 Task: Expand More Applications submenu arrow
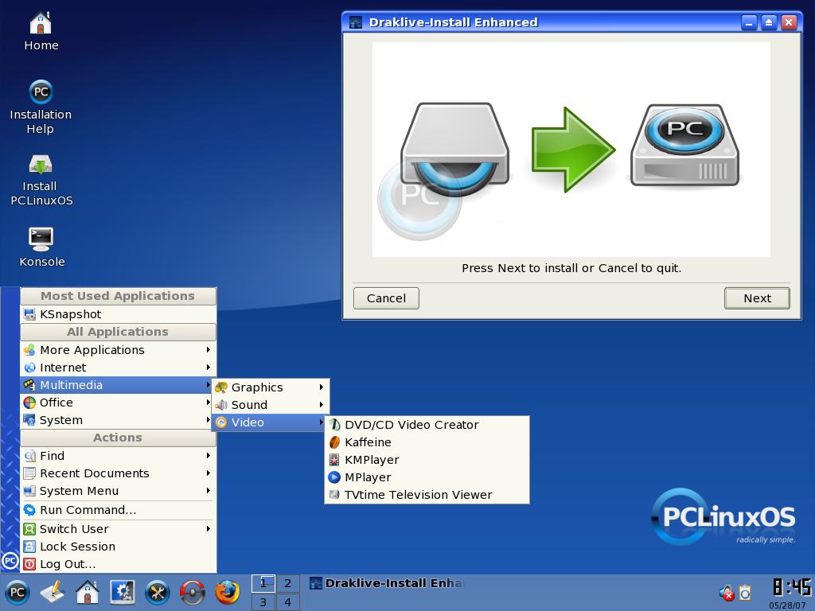click(x=208, y=350)
